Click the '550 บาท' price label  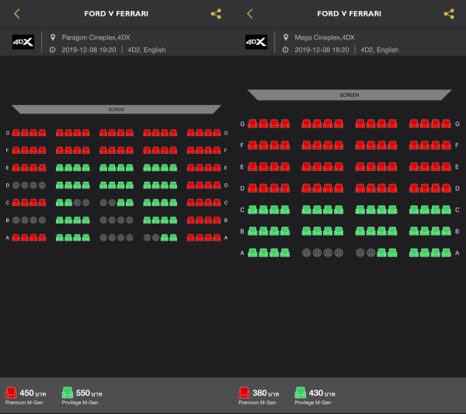click(x=89, y=393)
